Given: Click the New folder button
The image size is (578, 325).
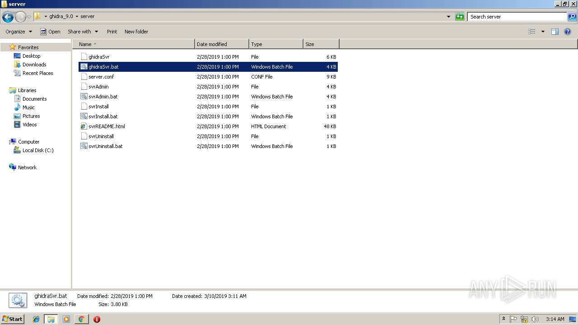Looking at the screenshot, I should click(x=136, y=32).
